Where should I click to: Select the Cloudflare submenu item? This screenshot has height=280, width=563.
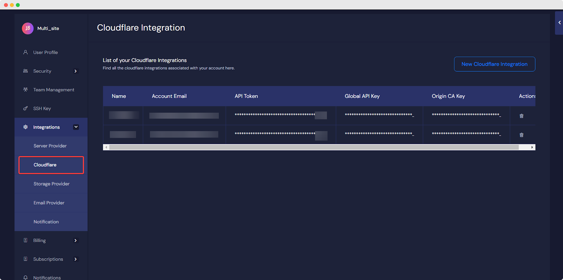tap(51, 165)
